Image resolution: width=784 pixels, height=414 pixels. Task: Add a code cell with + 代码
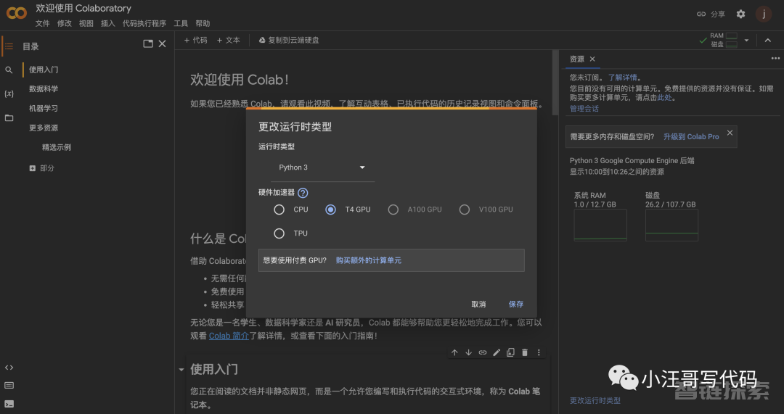pyautogui.click(x=195, y=40)
